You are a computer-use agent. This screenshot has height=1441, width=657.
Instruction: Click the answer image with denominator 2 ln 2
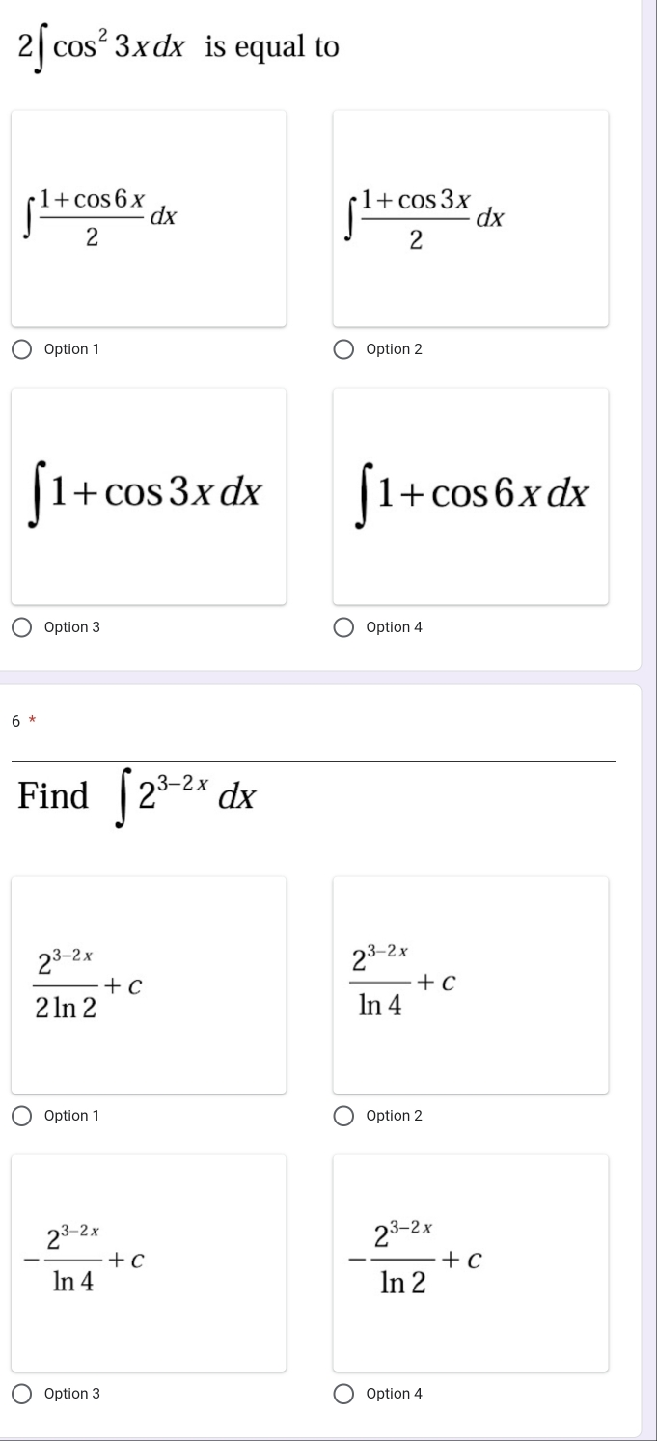coord(149,984)
